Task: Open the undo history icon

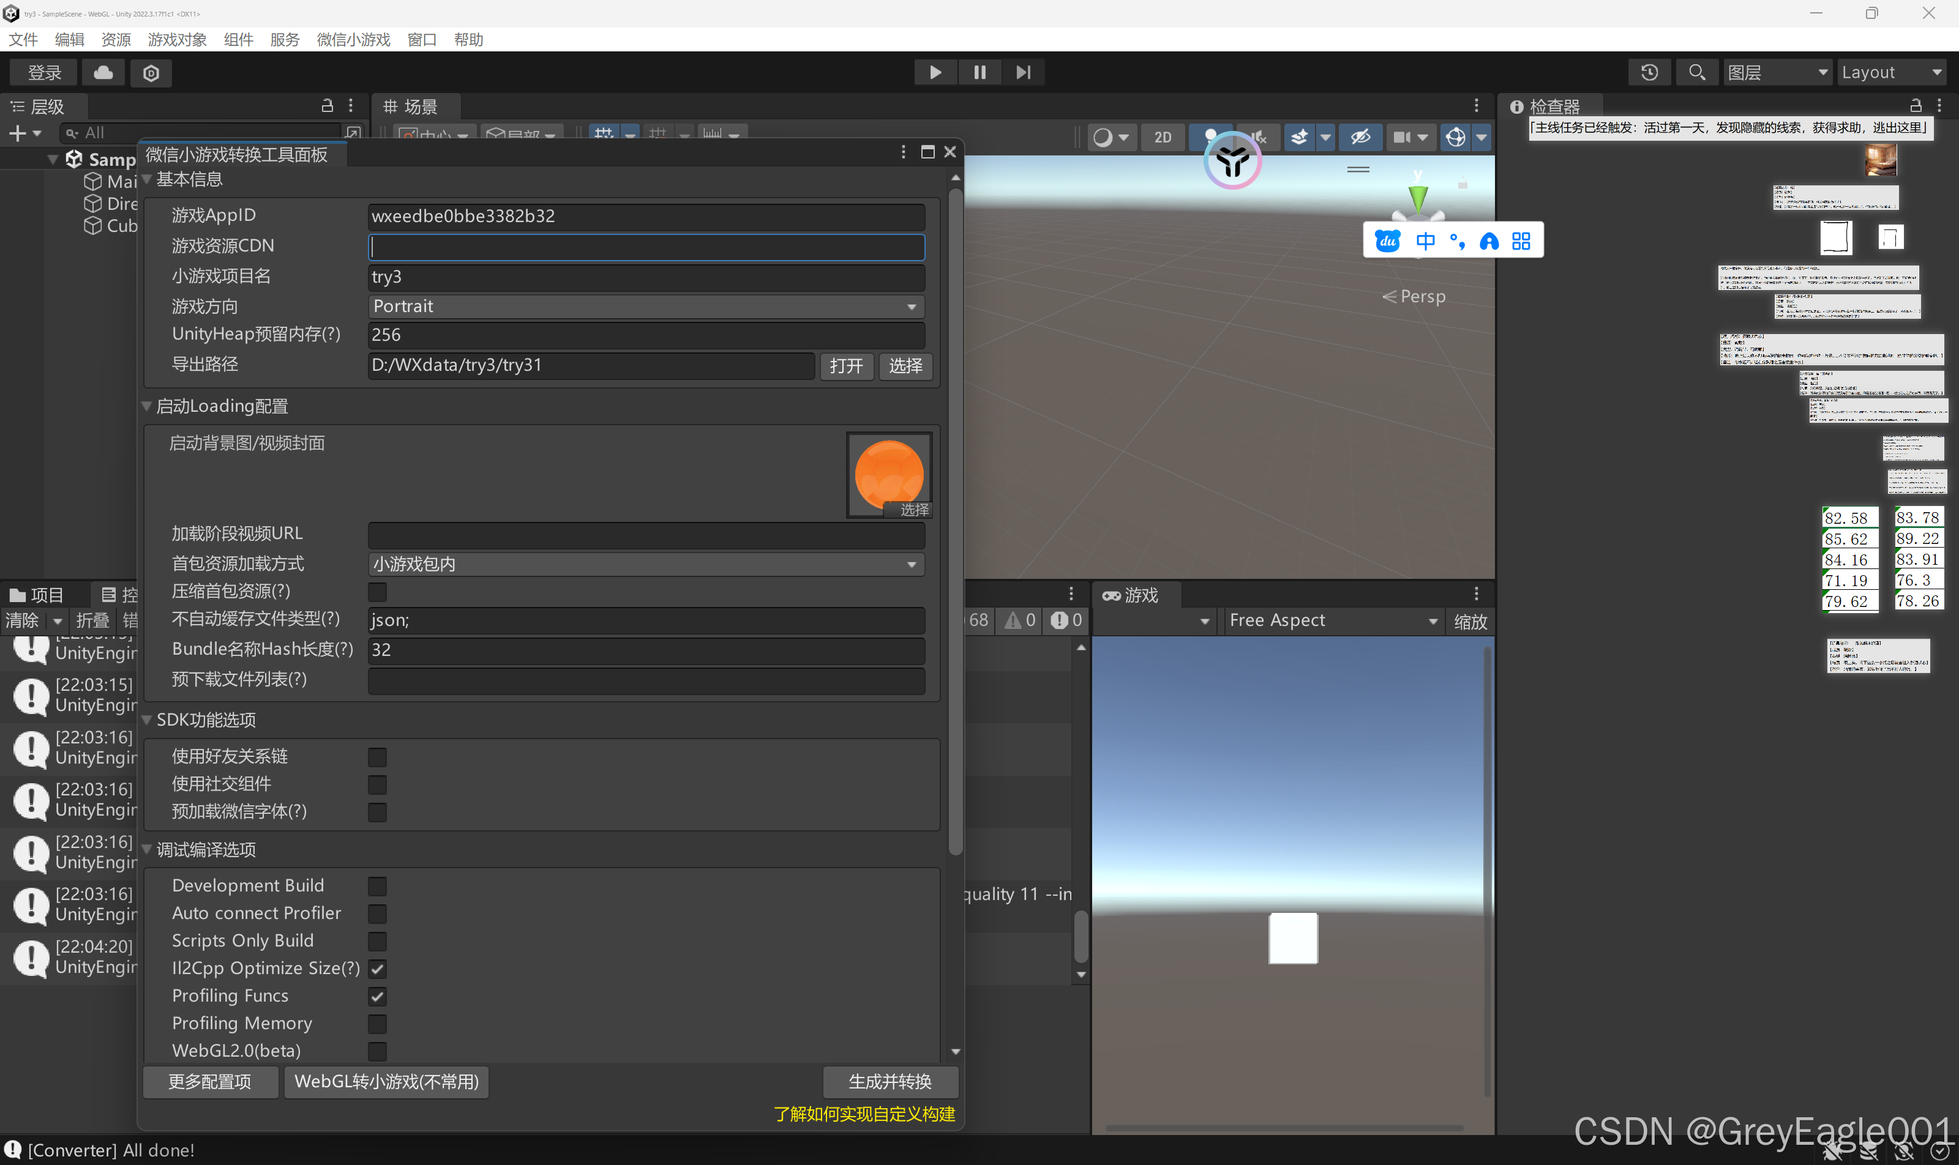Action: click(1649, 72)
